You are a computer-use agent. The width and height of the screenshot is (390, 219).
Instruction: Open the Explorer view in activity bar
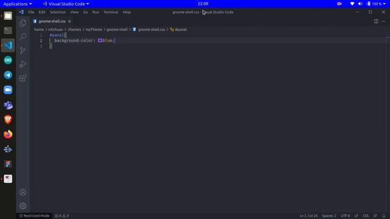(x=23, y=23)
